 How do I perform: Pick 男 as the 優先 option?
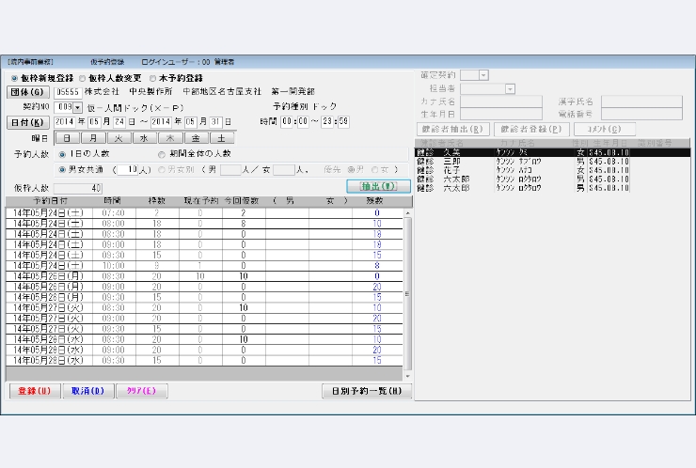click(x=351, y=169)
